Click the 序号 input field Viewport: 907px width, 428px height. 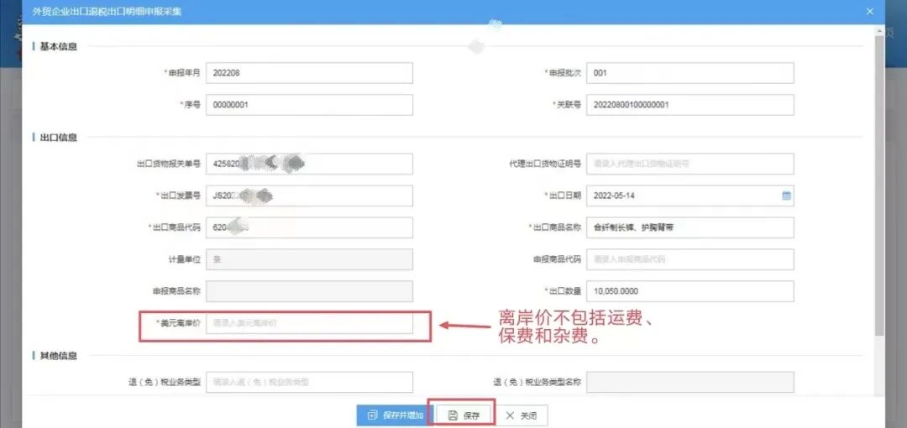click(x=309, y=105)
